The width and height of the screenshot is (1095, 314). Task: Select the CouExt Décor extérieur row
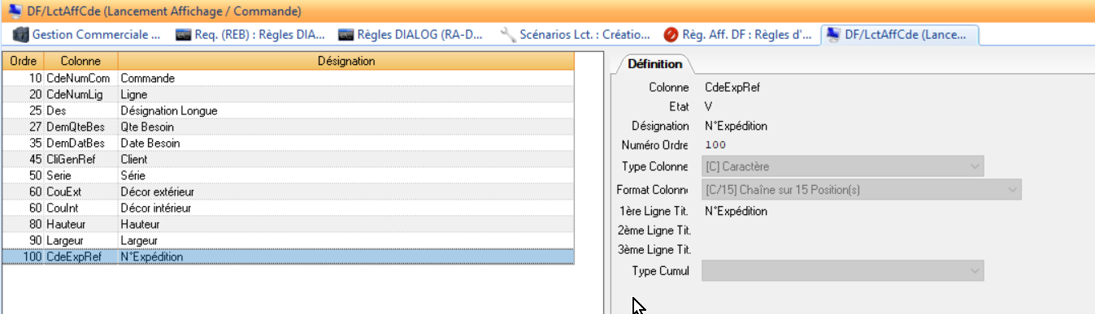288,191
